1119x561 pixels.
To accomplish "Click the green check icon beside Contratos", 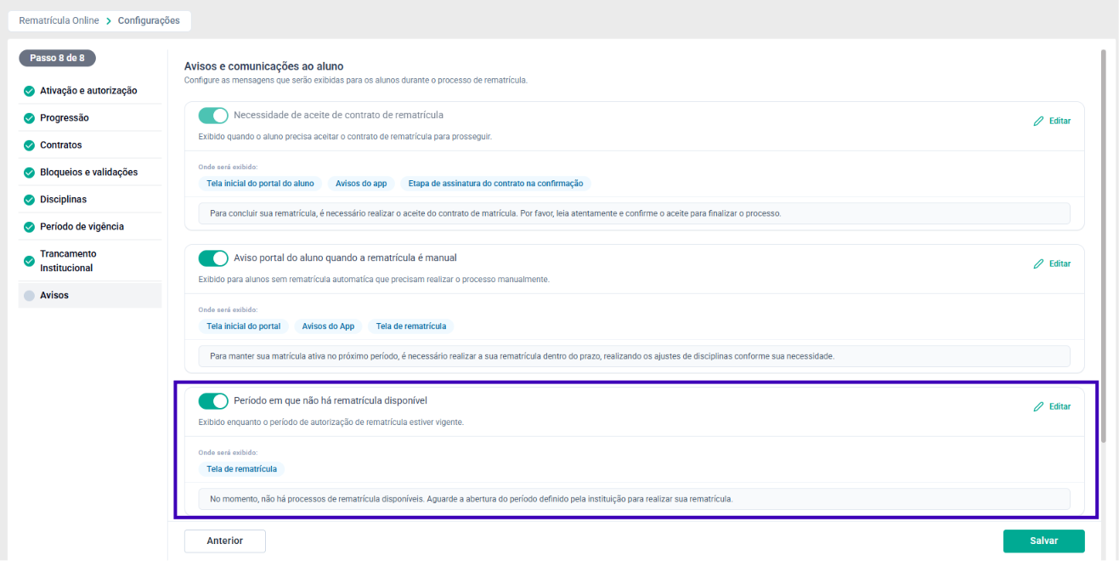I will tap(29, 145).
